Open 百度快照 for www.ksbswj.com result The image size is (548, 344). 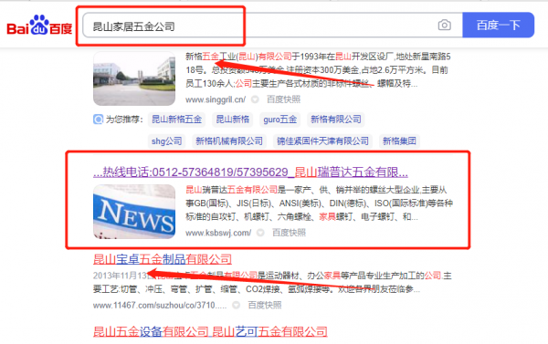[x=289, y=233]
